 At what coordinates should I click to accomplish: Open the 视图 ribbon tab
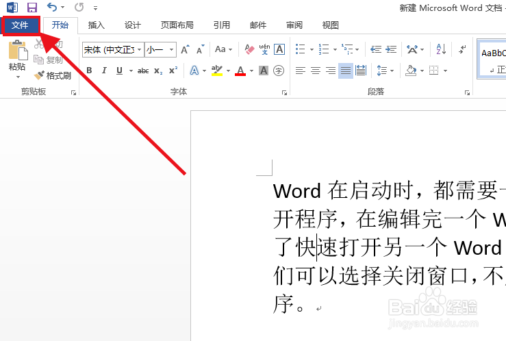coord(331,25)
